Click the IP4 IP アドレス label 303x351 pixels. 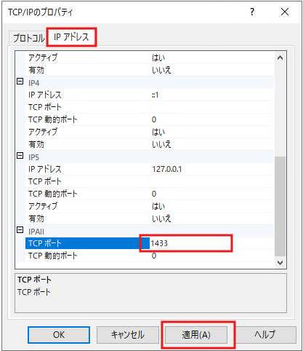click(x=45, y=95)
